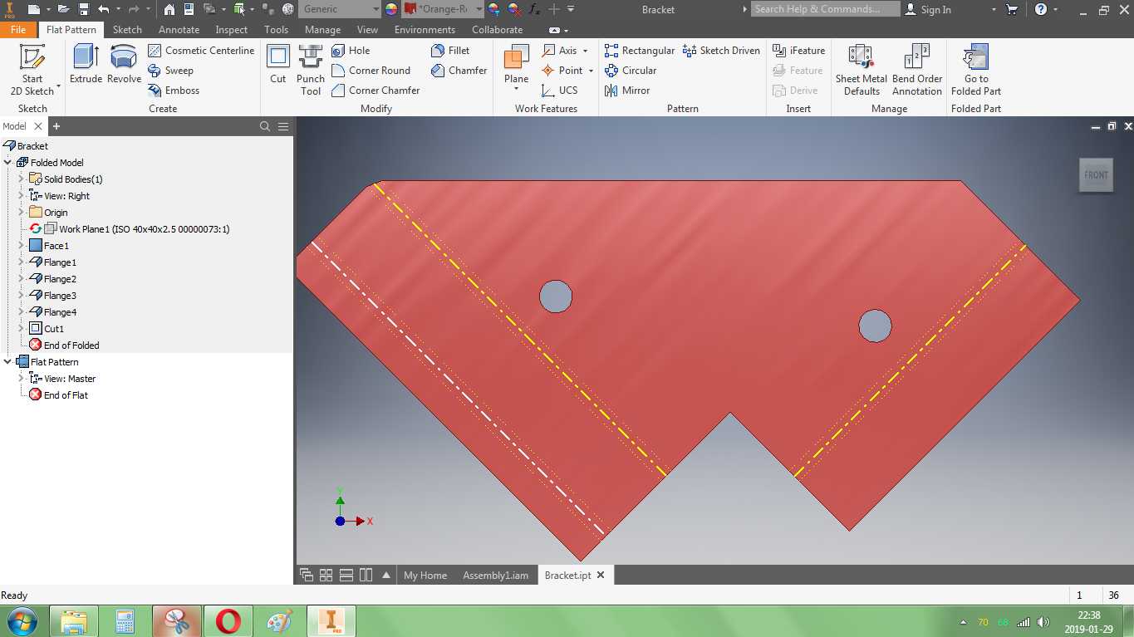Expand the Flange1 node
1134x637 pixels.
[x=22, y=262]
